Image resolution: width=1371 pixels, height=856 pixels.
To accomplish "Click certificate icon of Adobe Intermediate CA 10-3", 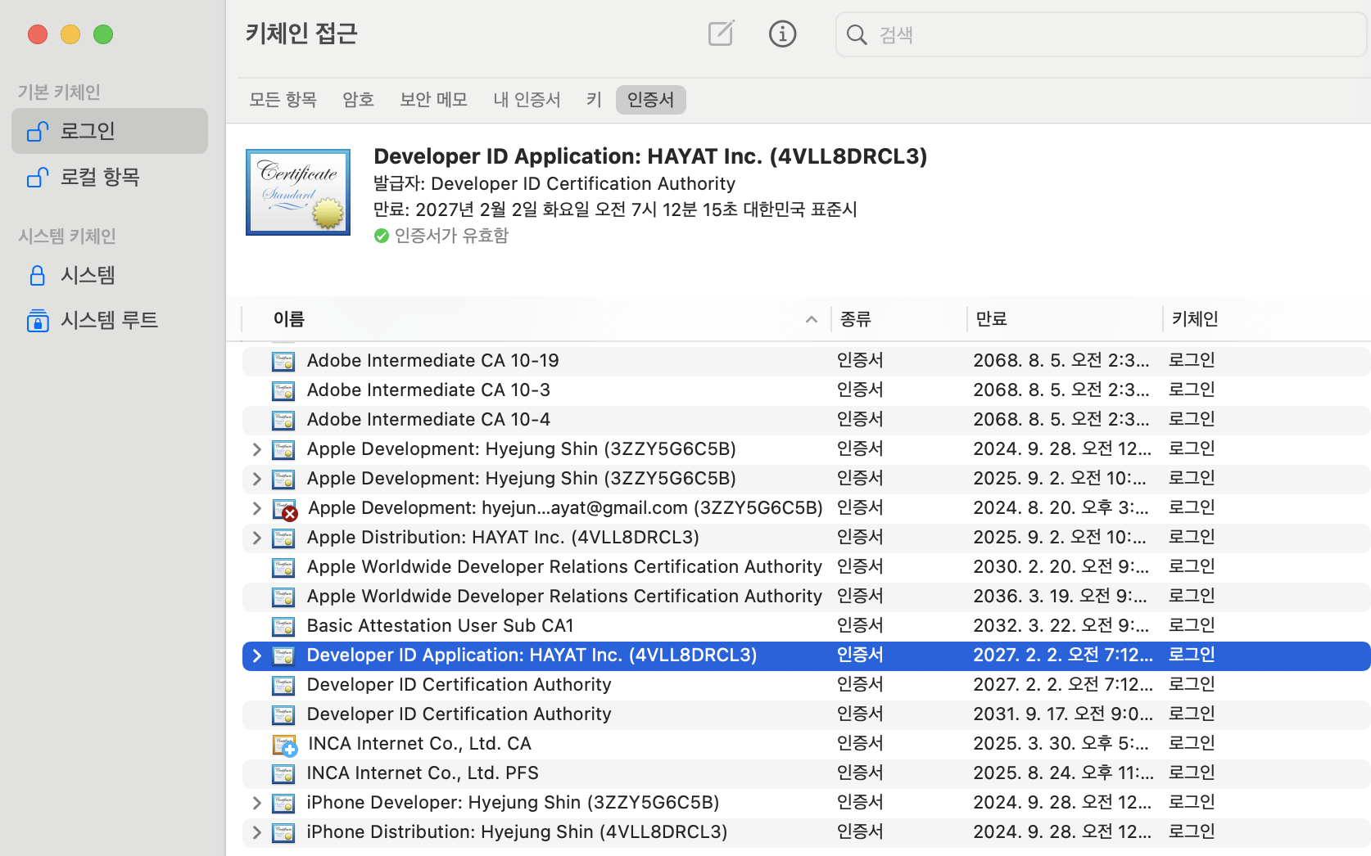I will 283,390.
